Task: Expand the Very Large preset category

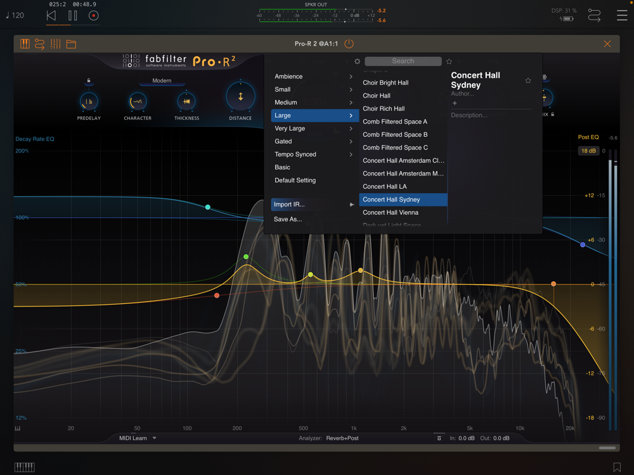Action: (314, 128)
